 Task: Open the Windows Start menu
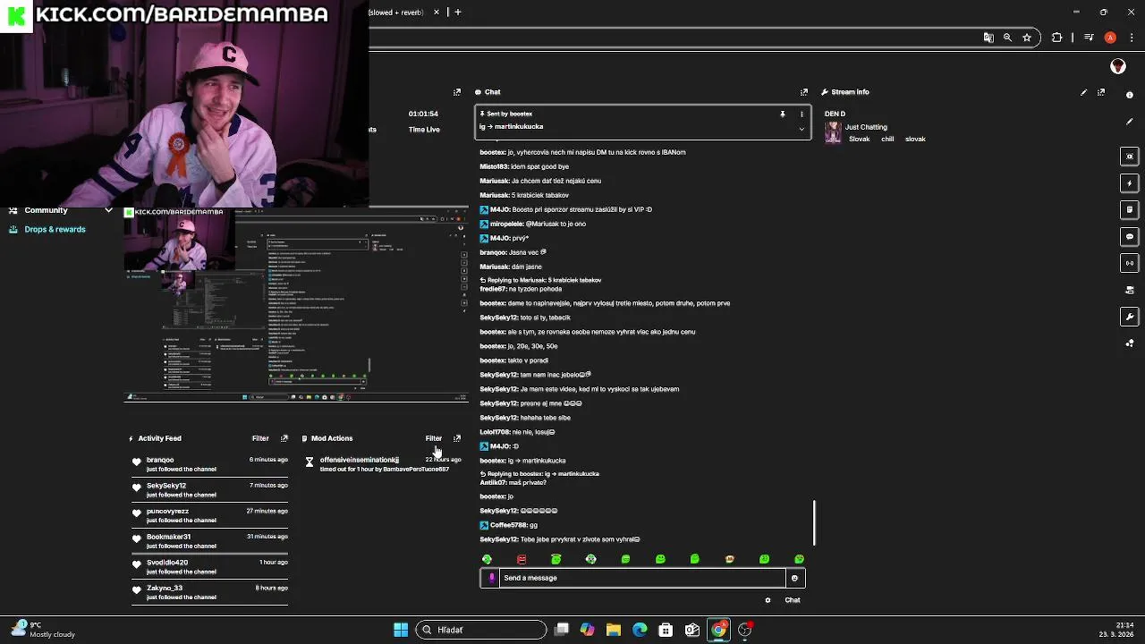[401, 630]
